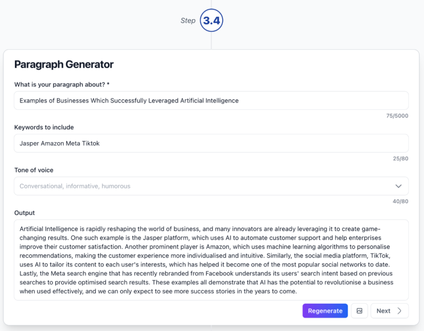Click the "Keywords to include" label
Image resolution: width=424 pixels, height=331 pixels.
44,127
